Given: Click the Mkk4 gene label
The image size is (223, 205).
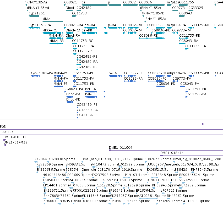Looking at the screenshot, I should (x=46, y=19).
